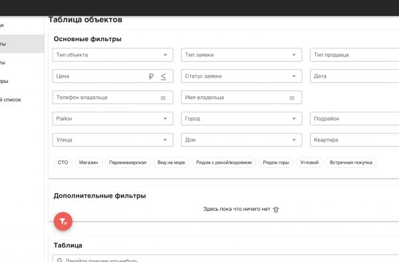Open the Тип объекта dropdown
Screen dimensions: 399x262
[113, 55]
